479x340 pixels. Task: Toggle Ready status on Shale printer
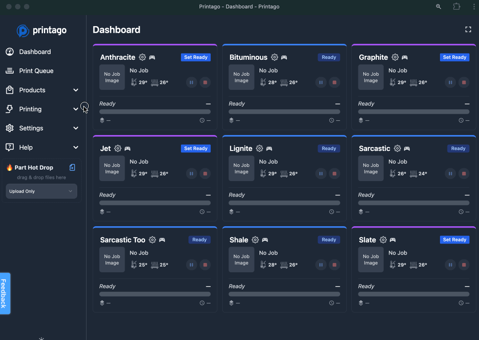(x=329, y=240)
